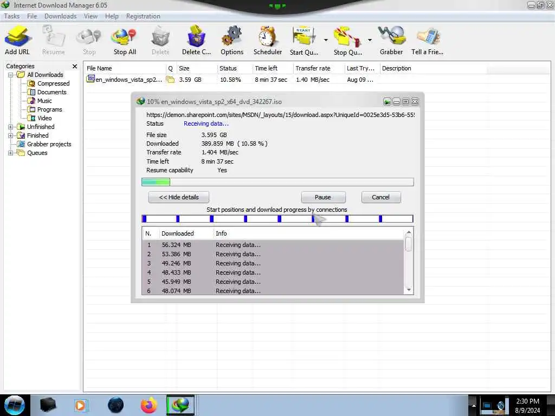Open the Stop Queue dropdown arrow

click(370, 40)
